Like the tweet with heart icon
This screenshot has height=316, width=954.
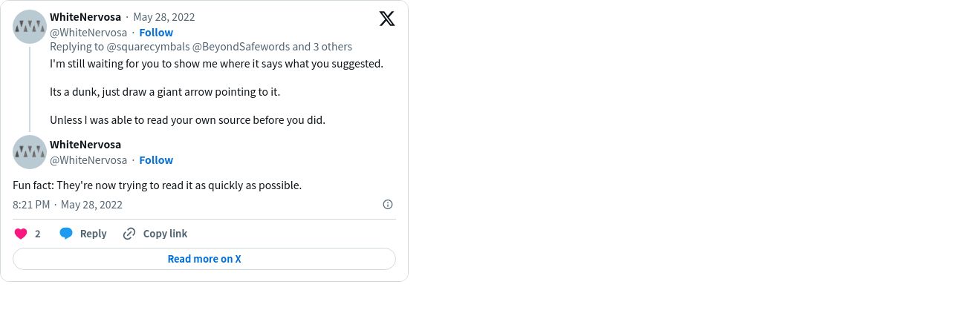pyautogui.click(x=21, y=234)
